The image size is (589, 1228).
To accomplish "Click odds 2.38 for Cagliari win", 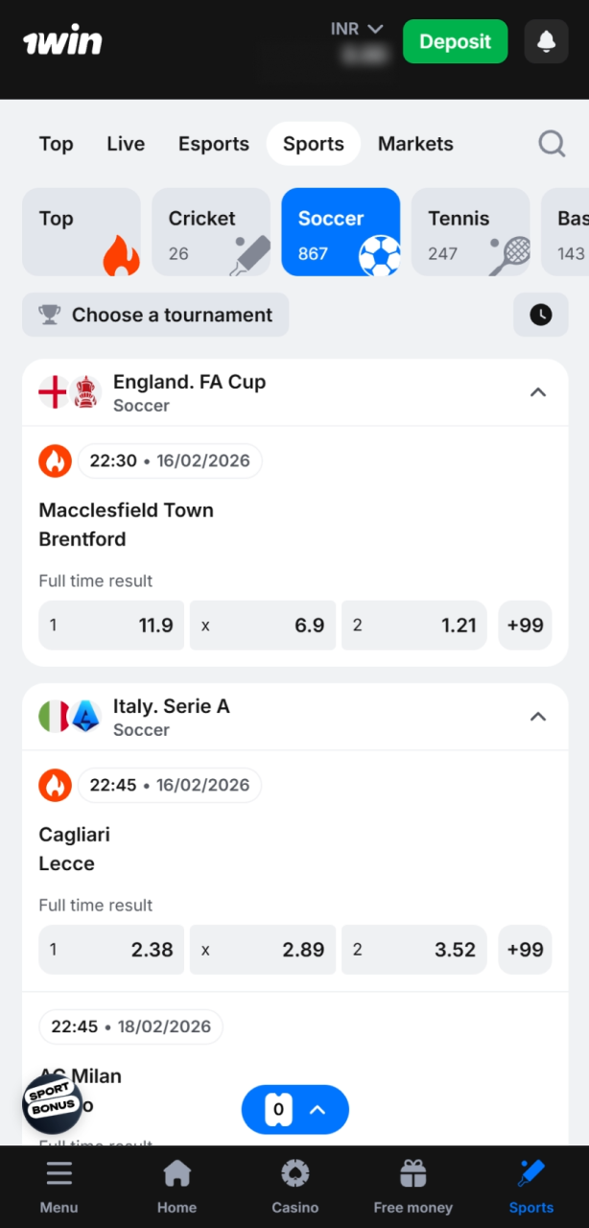I will tap(110, 950).
